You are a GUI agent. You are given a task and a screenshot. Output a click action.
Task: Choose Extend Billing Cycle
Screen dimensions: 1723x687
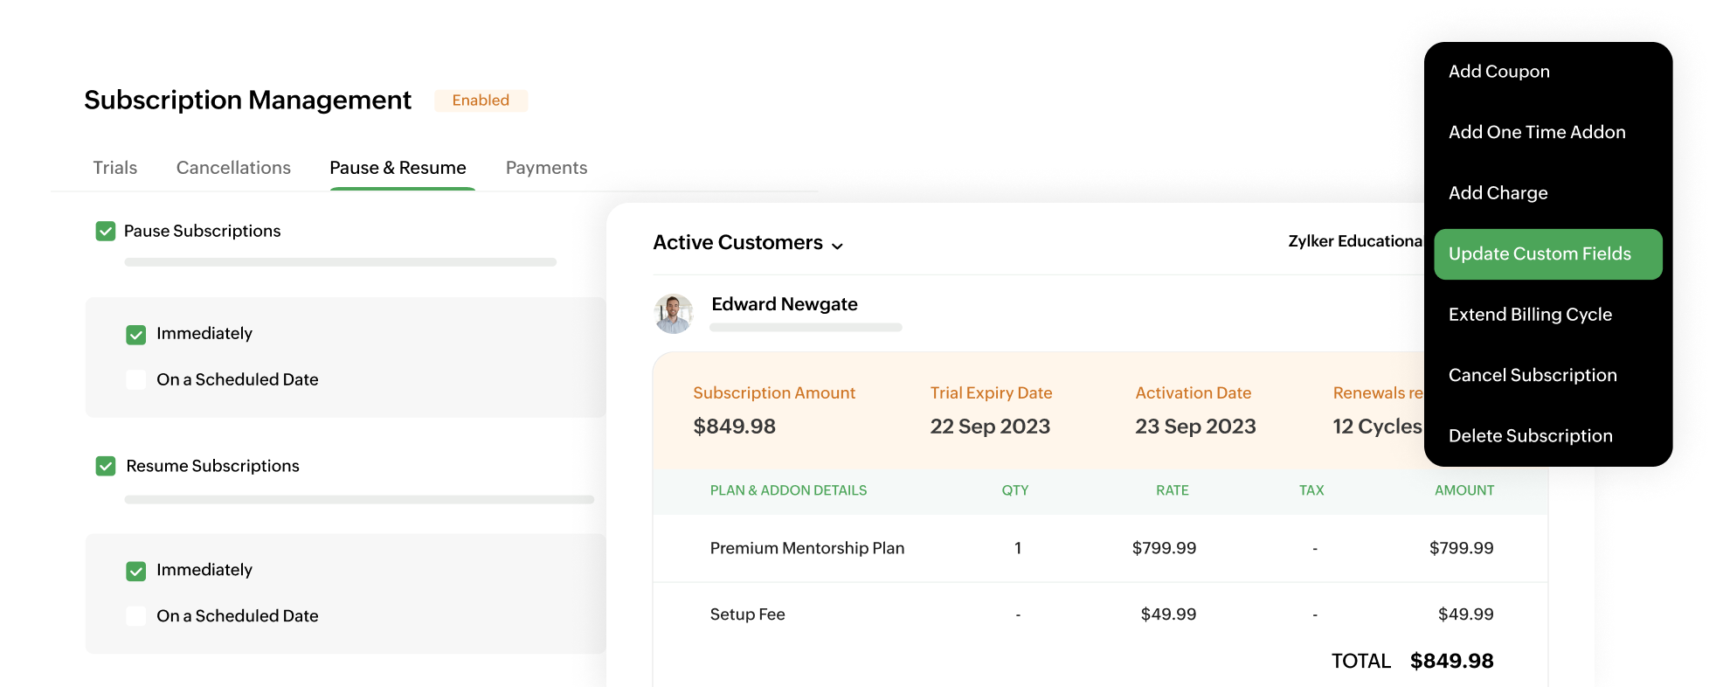pos(1530,314)
